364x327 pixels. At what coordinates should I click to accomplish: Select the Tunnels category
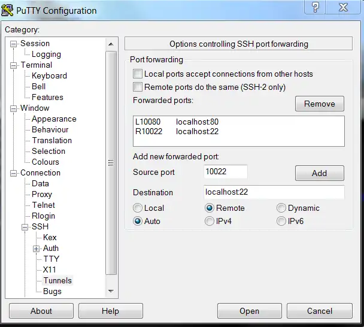pos(57,280)
